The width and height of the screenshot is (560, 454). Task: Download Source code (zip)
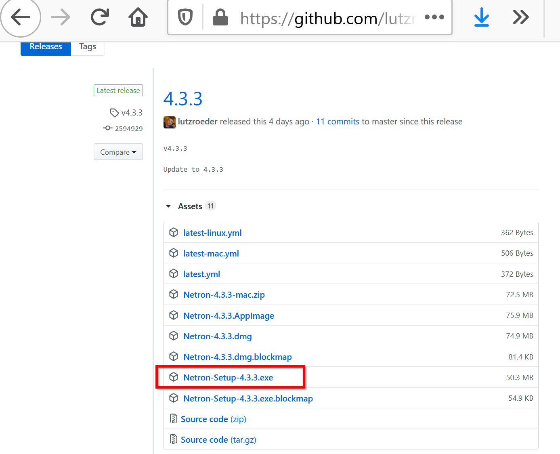pos(214,419)
